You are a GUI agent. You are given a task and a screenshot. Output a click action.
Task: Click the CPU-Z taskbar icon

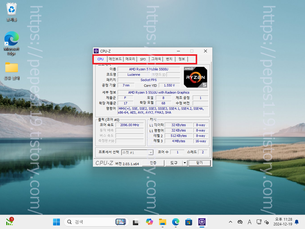coord(202,222)
